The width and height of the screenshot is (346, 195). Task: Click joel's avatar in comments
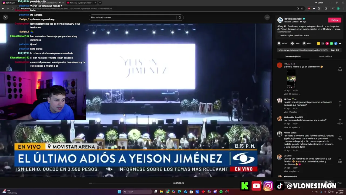280,65
